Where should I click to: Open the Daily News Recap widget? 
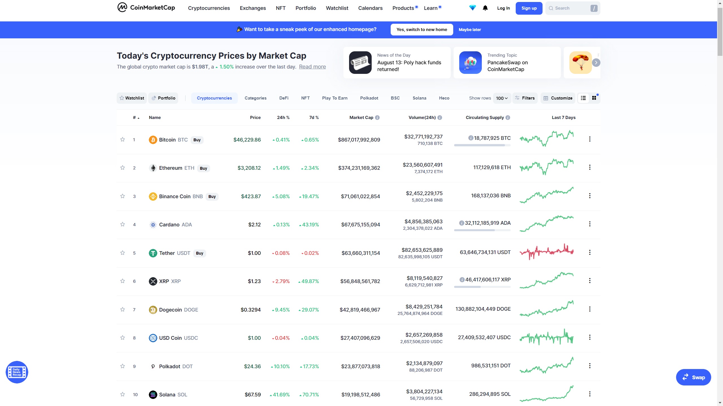pyautogui.click(x=17, y=372)
